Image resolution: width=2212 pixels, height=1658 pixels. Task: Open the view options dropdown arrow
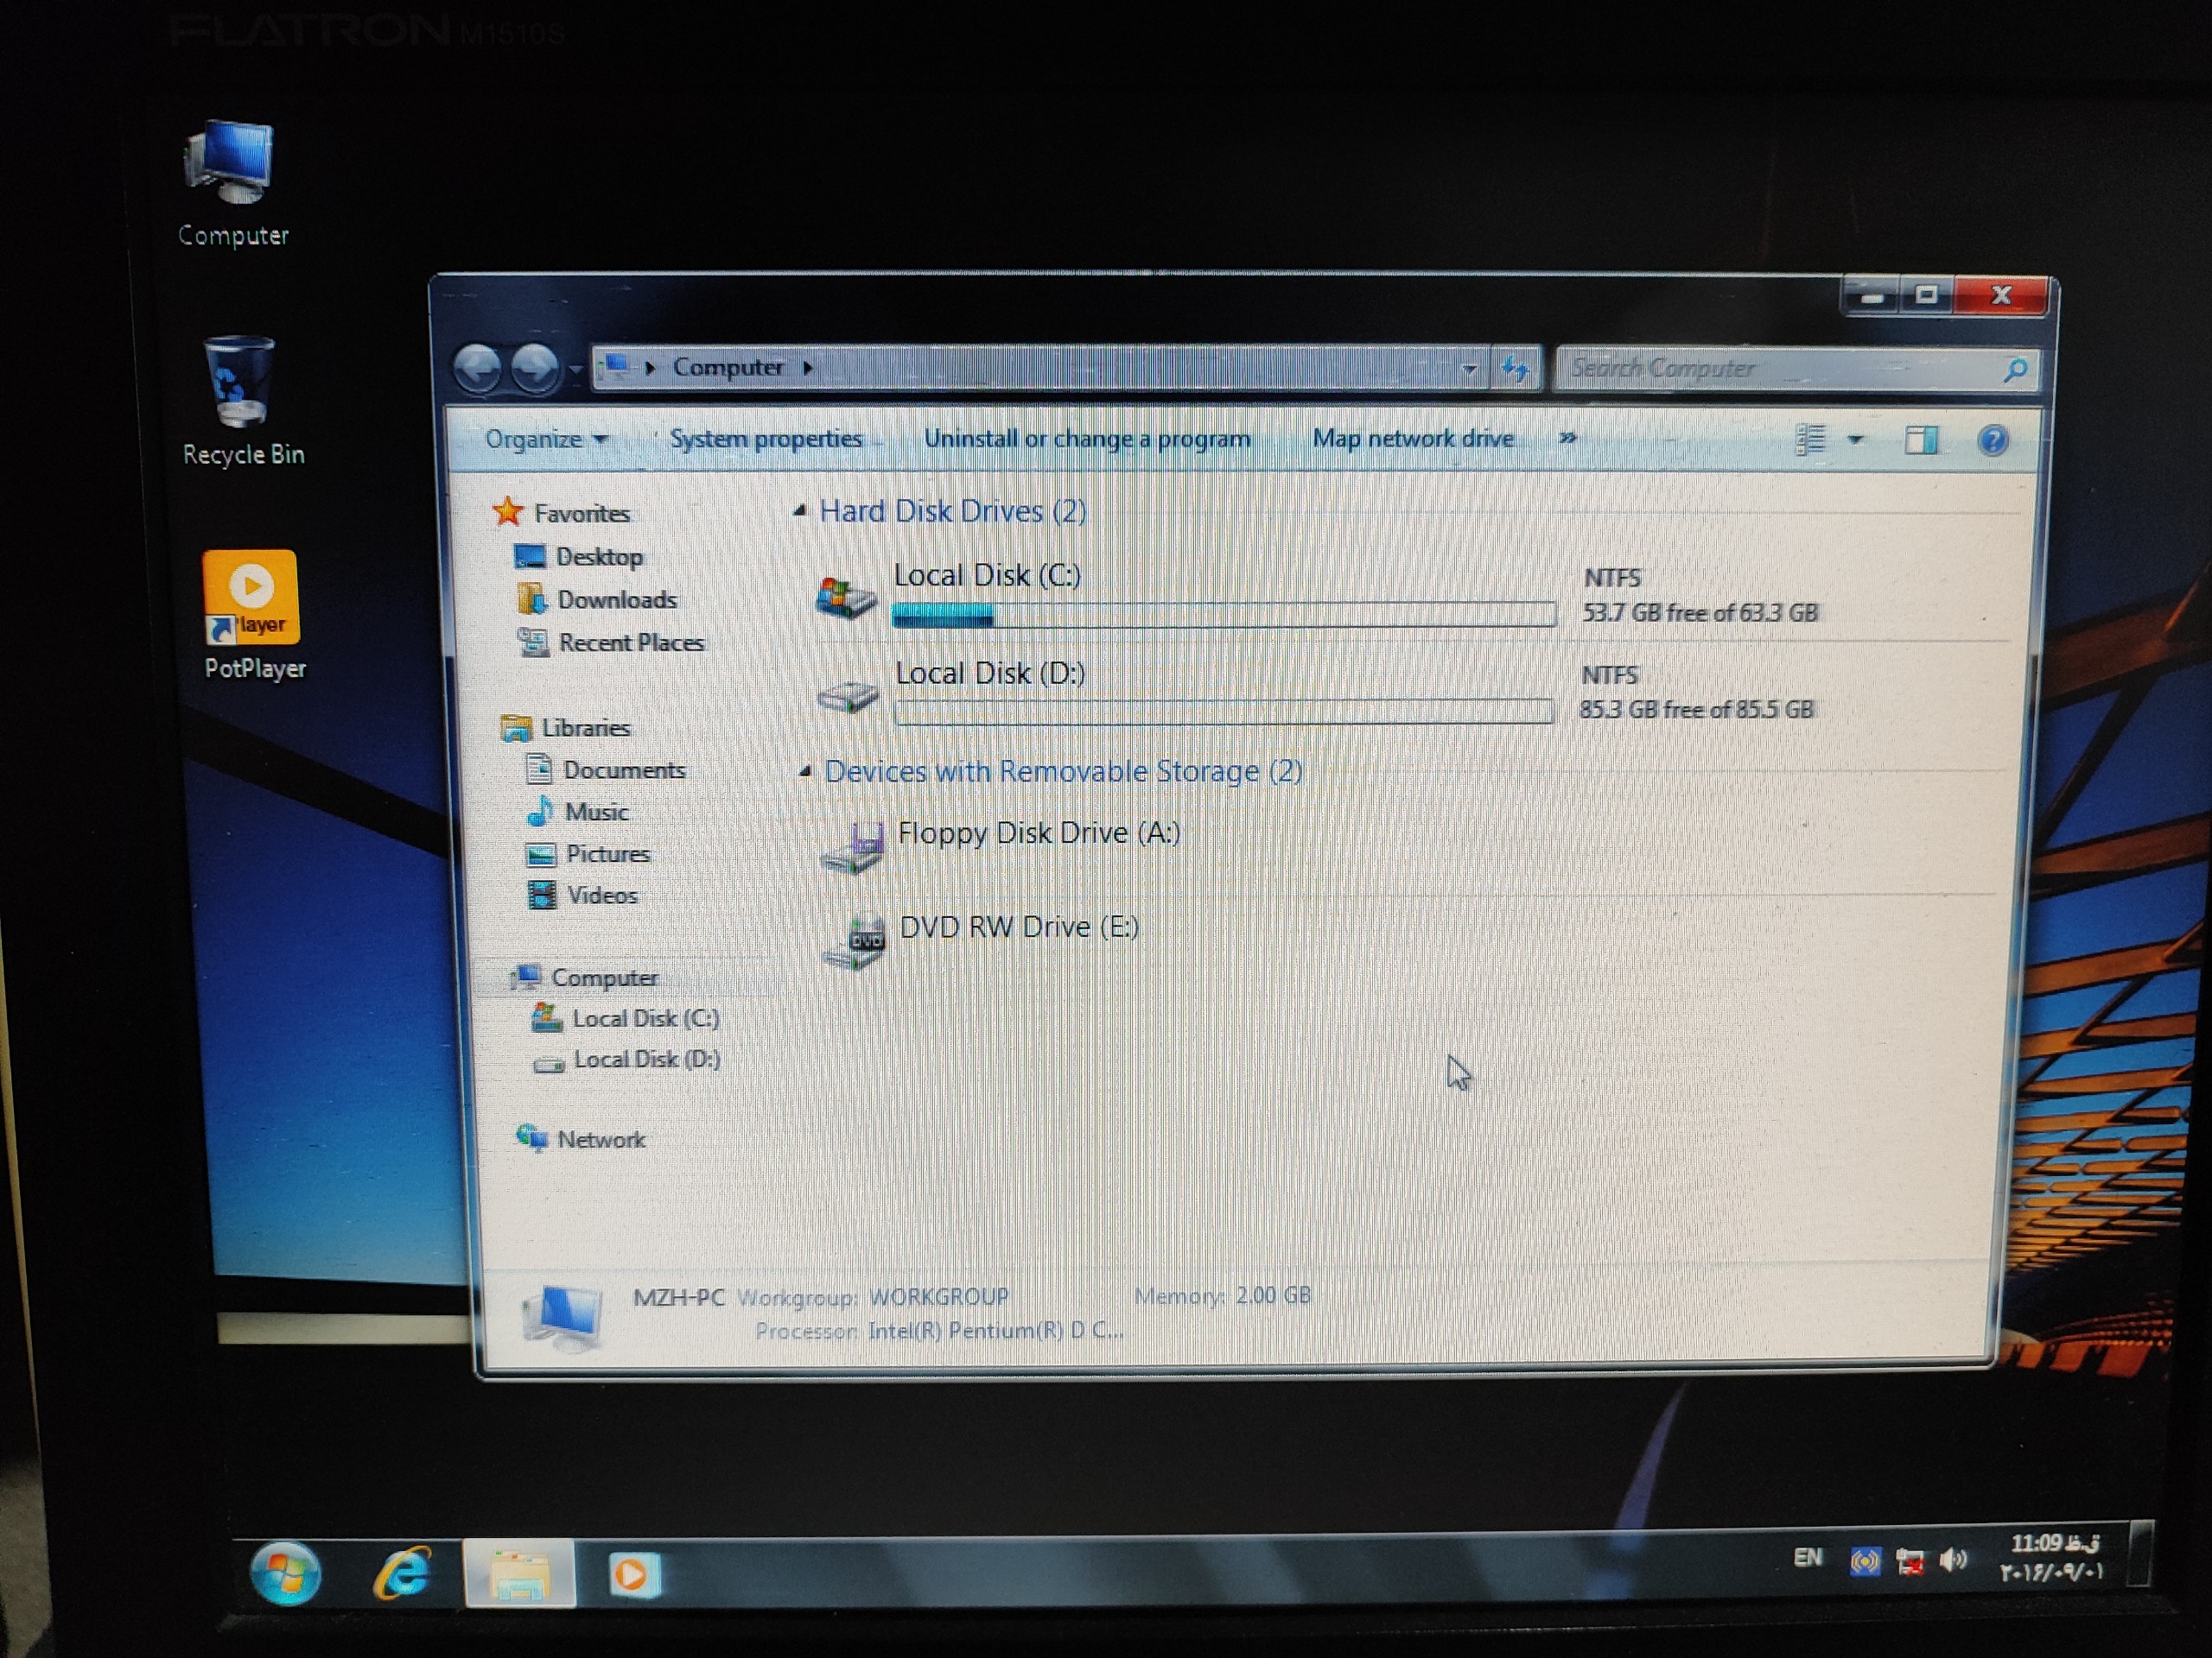tap(1855, 440)
